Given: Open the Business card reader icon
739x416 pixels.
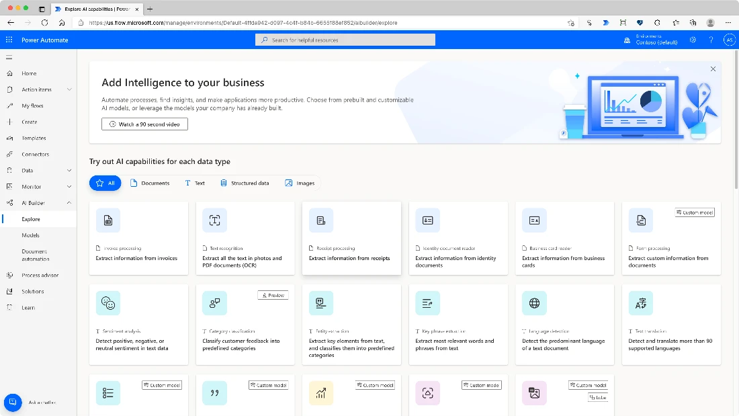Looking at the screenshot, I should 534,220.
